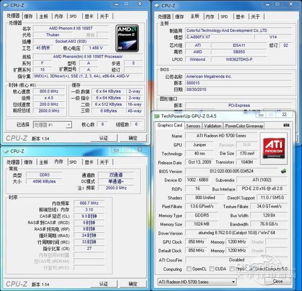Click the GPU Clock value 850 MHz
302x291 pixels.
196,241
